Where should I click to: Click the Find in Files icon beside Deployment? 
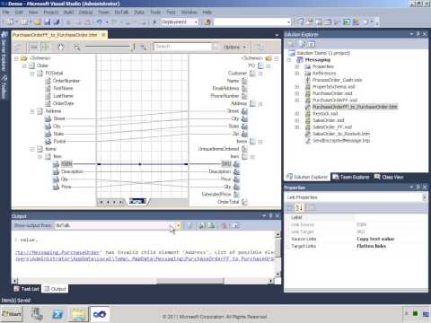coord(207,22)
